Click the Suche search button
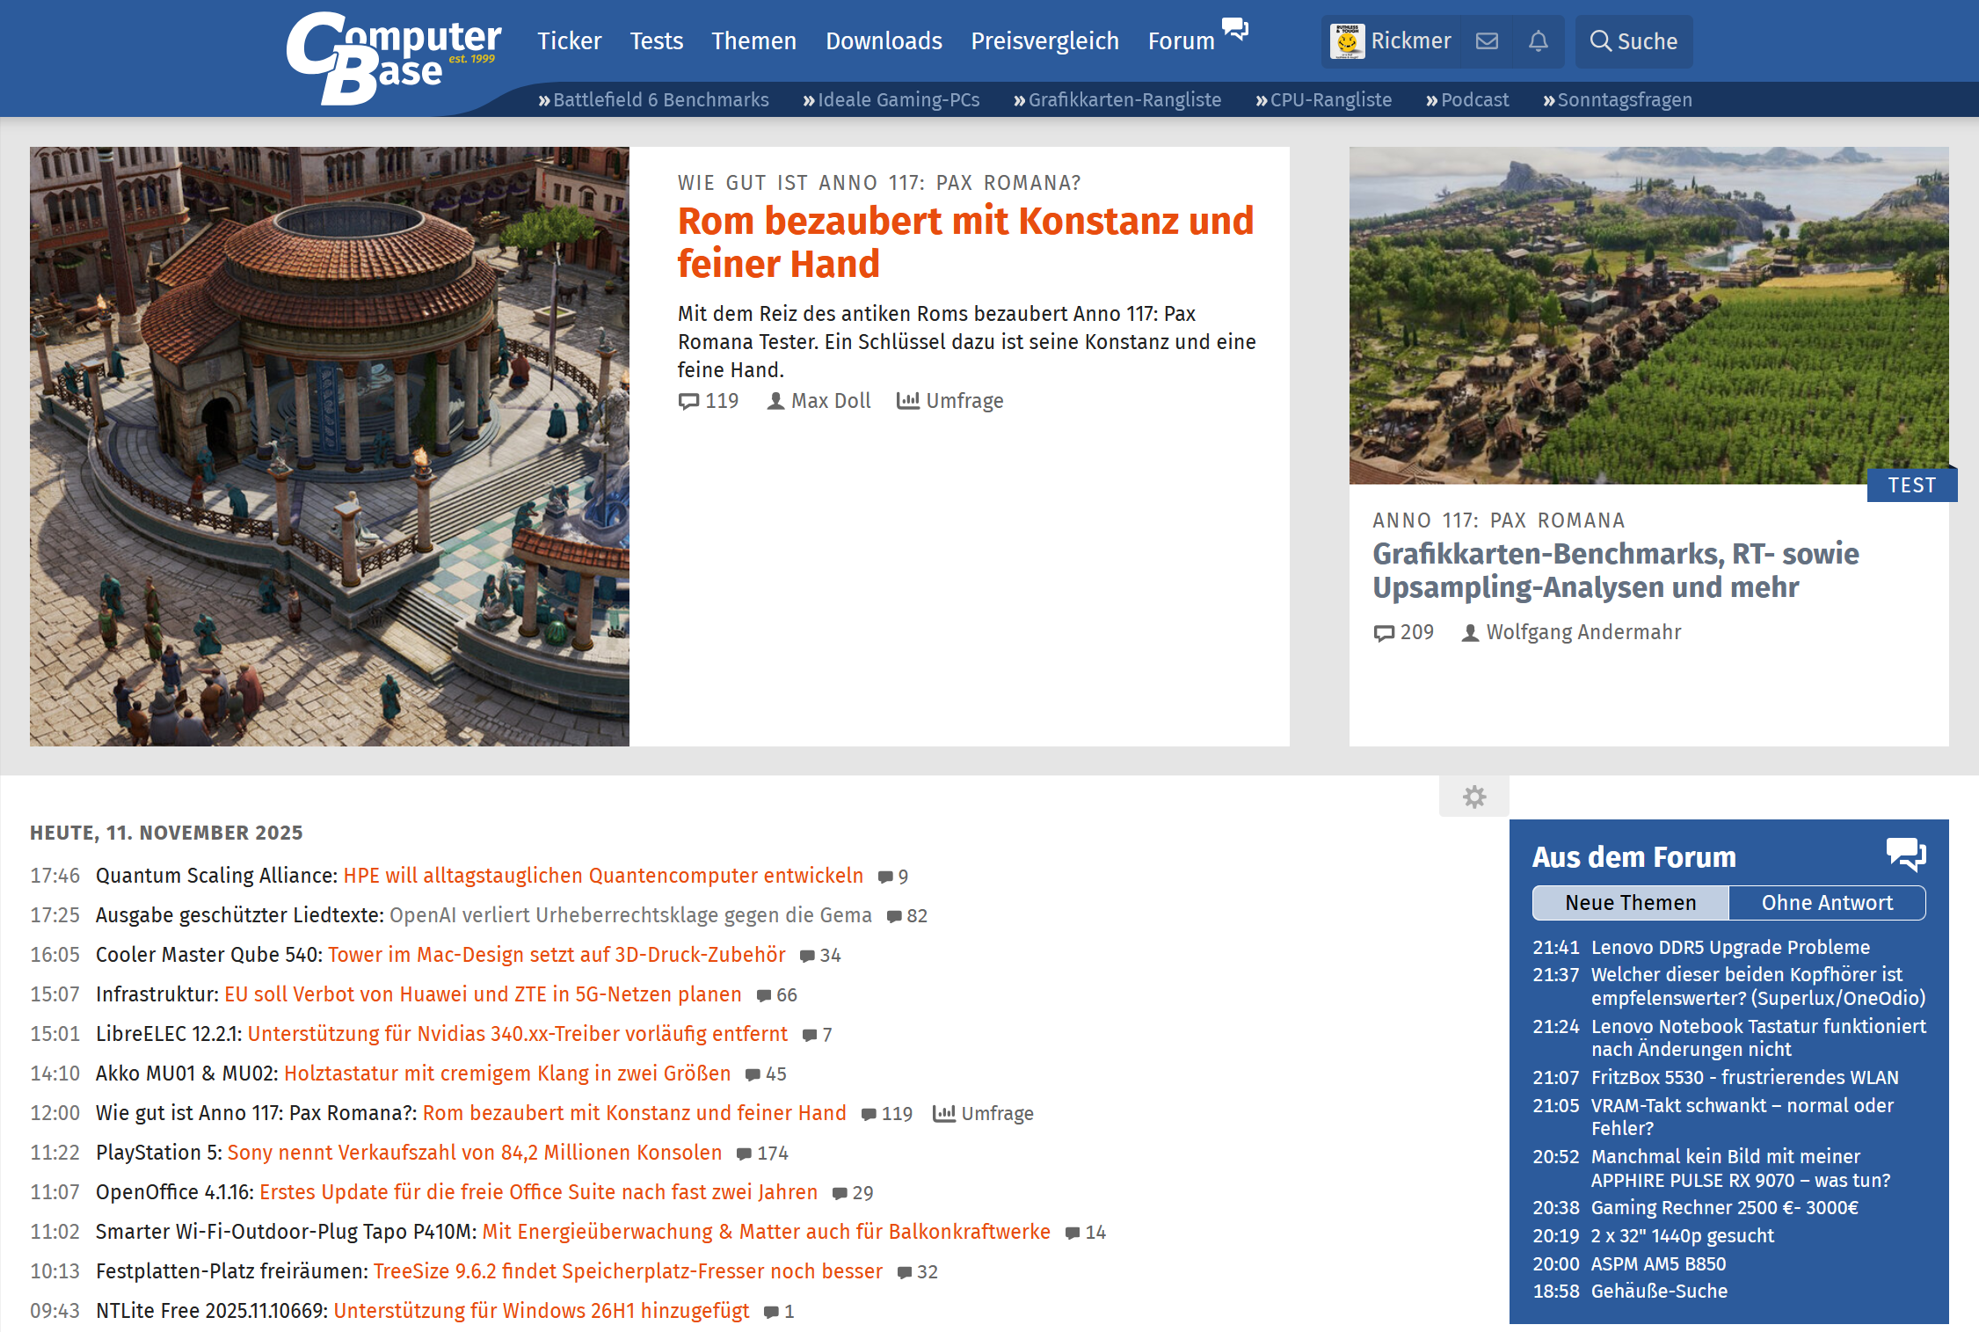The image size is (1979, 1332). pos(1633,41)
